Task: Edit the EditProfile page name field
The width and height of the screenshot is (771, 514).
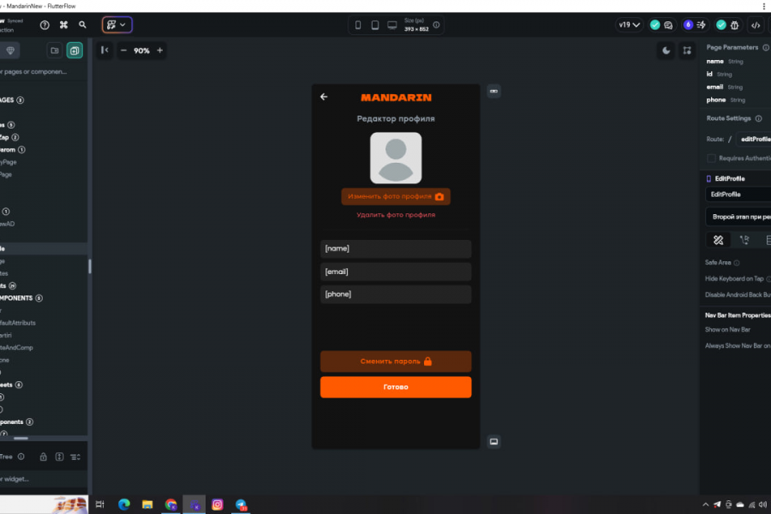Action: pyautogui.click(x=738, y=194)
